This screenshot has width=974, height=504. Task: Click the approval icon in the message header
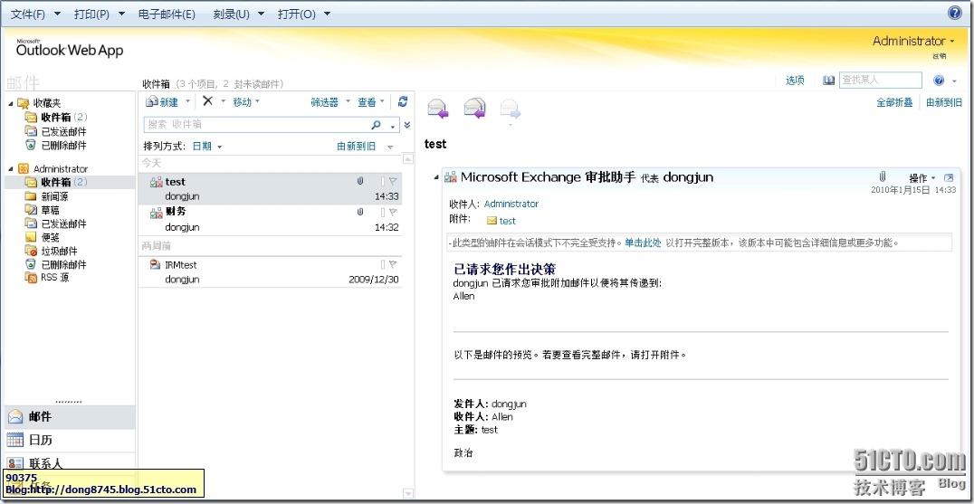click(451, 177)
